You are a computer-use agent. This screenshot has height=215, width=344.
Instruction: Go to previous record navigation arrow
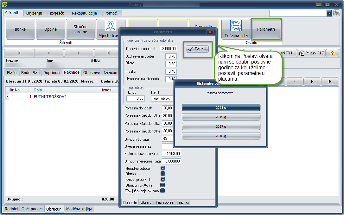49,53
